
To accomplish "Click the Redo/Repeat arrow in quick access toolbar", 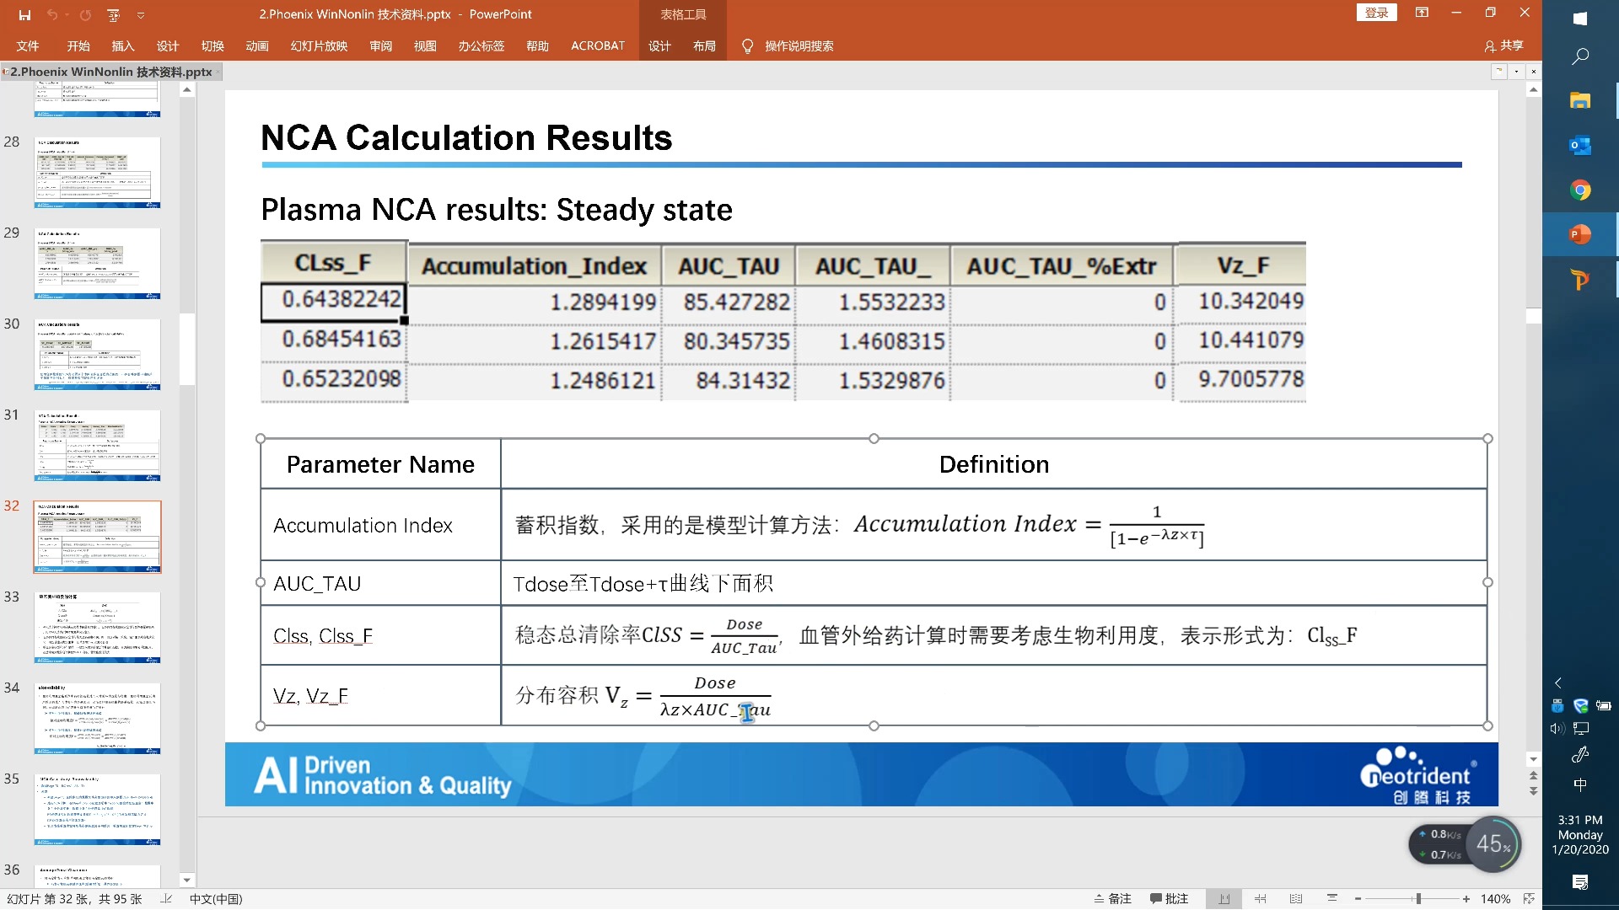I will point(85,14).
